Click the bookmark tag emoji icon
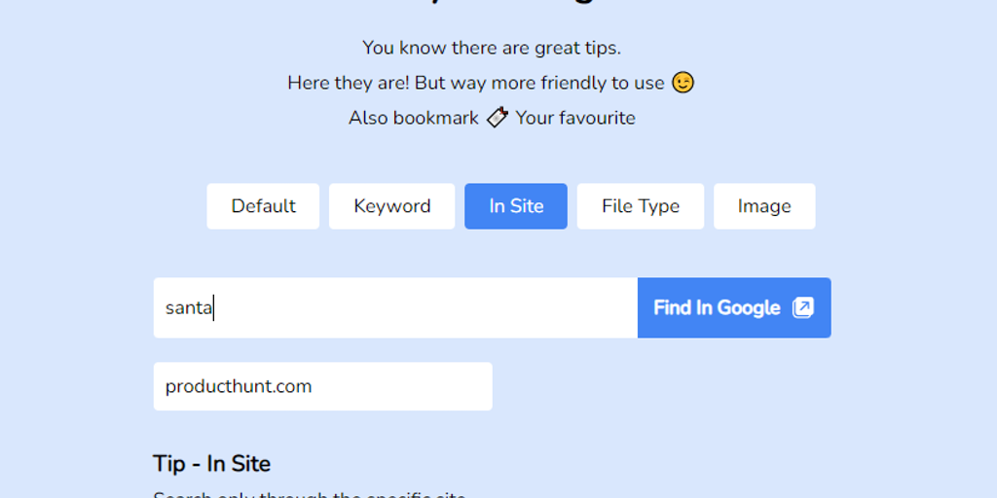Viewport: 997px width, 498px height. (497, 118)
